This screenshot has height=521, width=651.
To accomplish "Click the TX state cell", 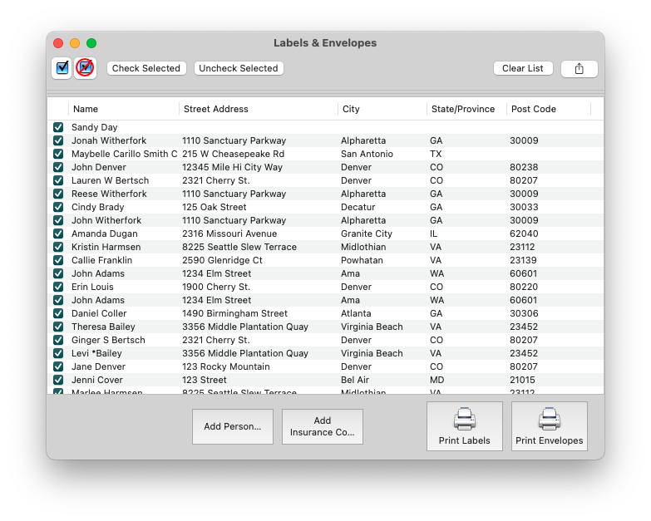I will (436, 154).
